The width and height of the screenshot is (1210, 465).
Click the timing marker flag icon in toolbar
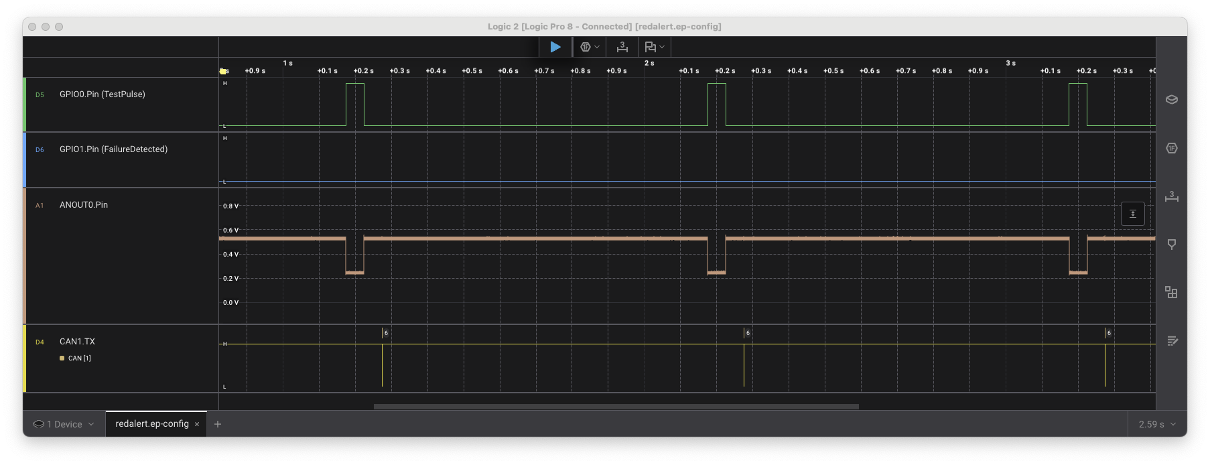(650, 47)
